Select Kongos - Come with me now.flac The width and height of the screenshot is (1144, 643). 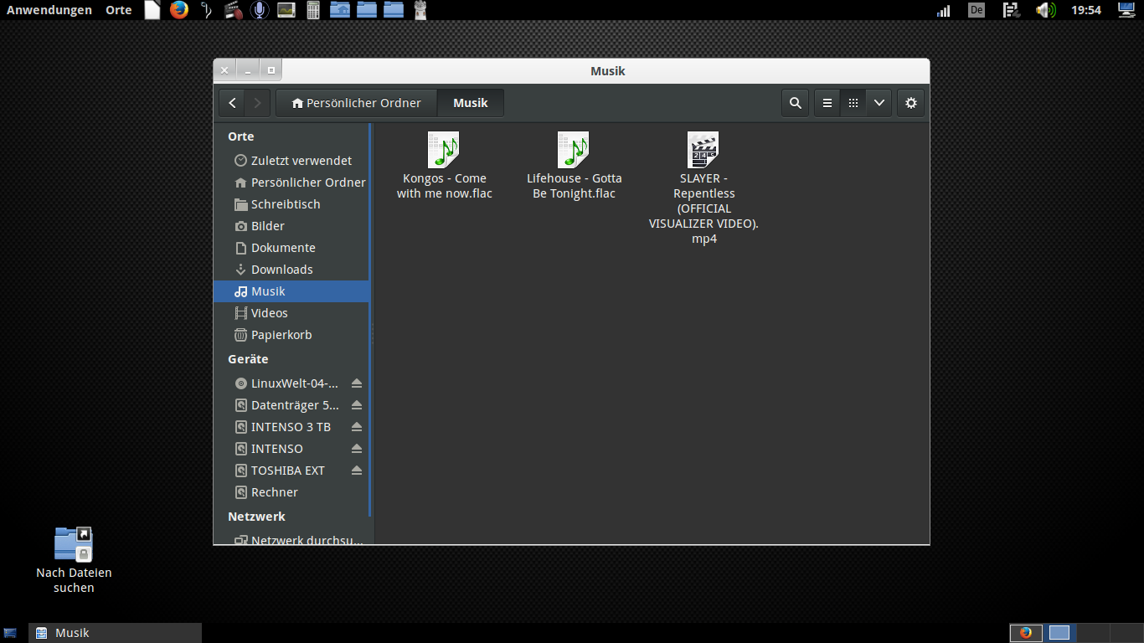pyautogui.click(x=444, y=166)
